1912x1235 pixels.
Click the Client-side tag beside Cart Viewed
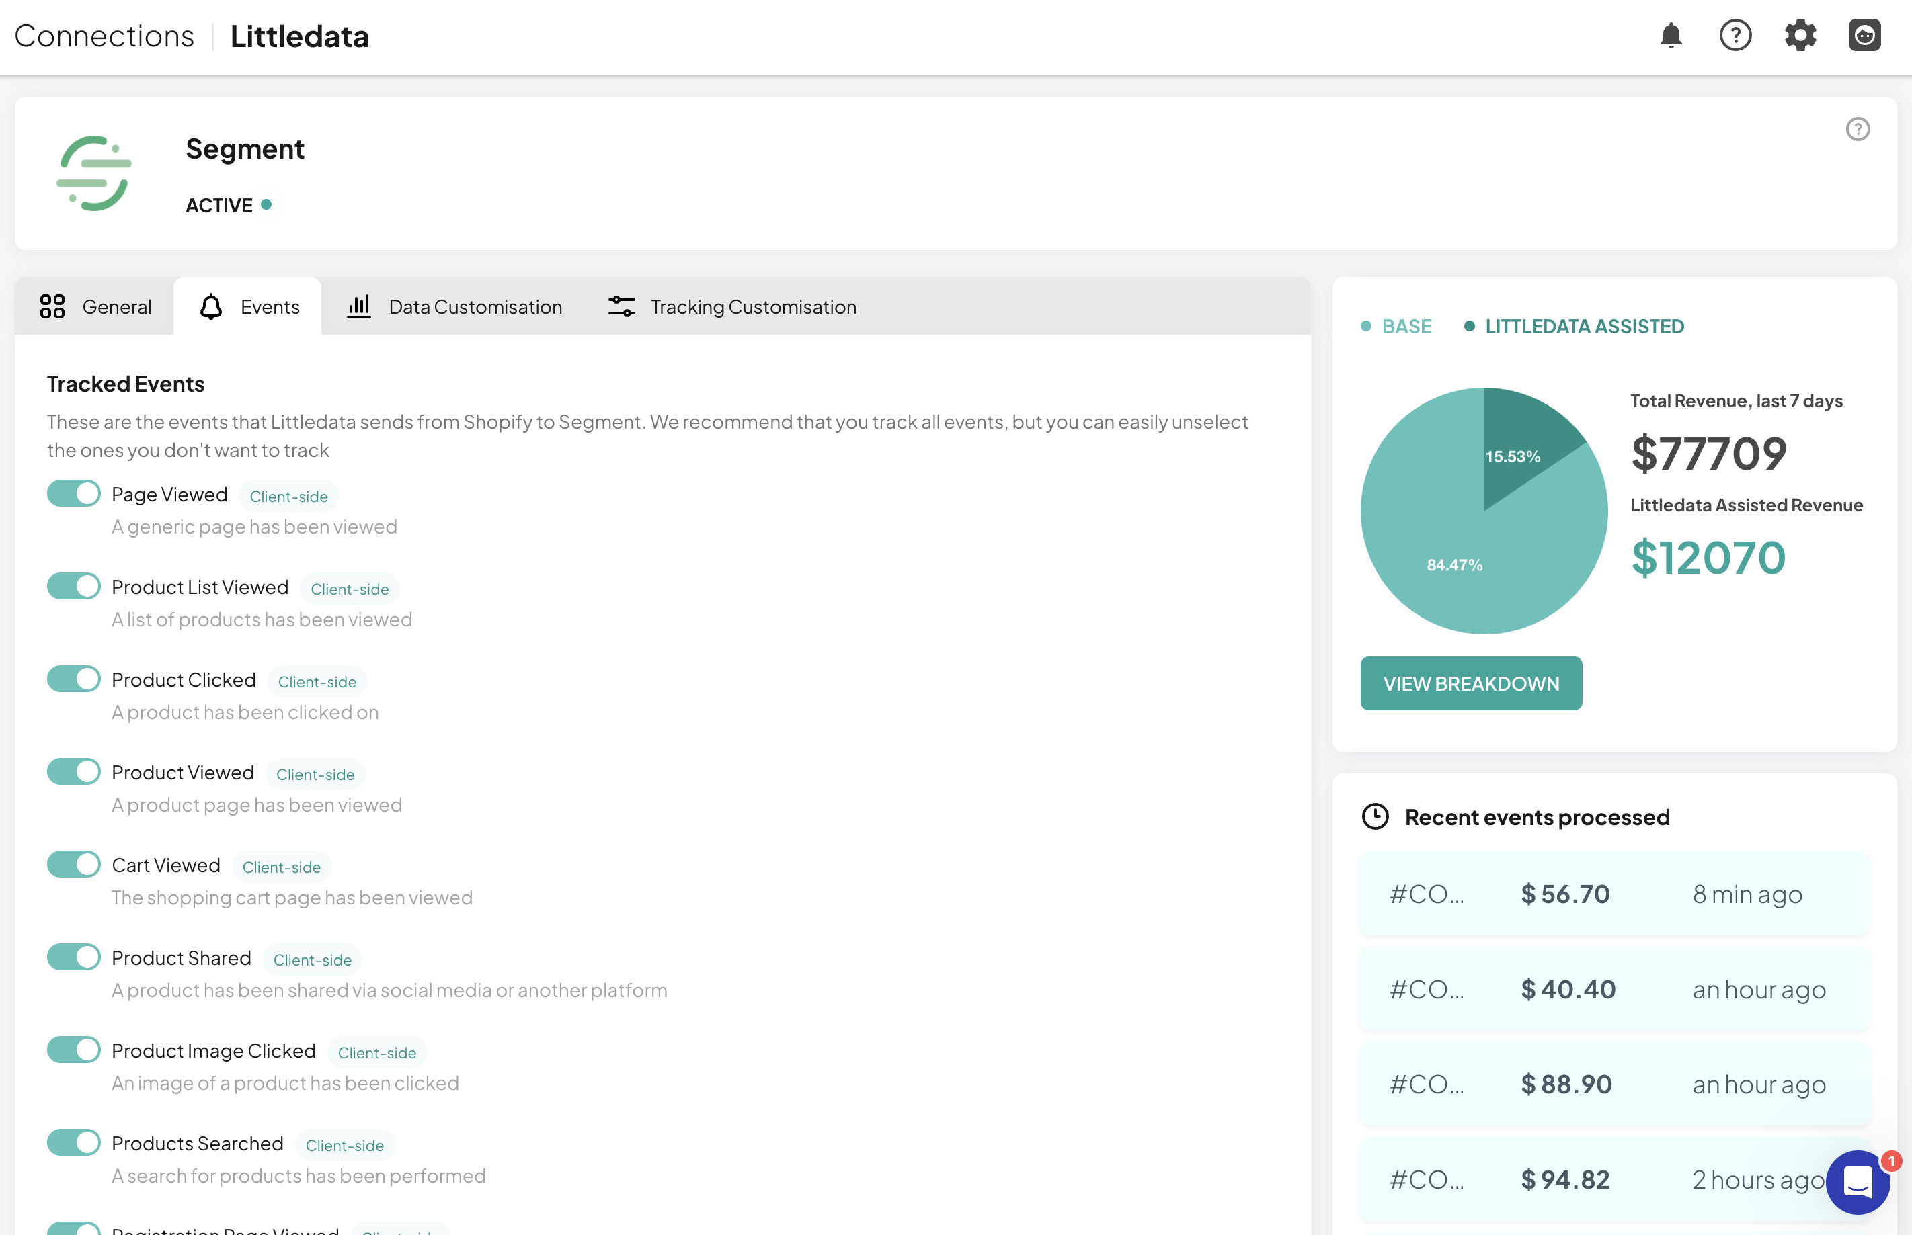(282, 867)
